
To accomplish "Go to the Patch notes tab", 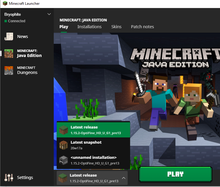I will [x=143, y=27].
